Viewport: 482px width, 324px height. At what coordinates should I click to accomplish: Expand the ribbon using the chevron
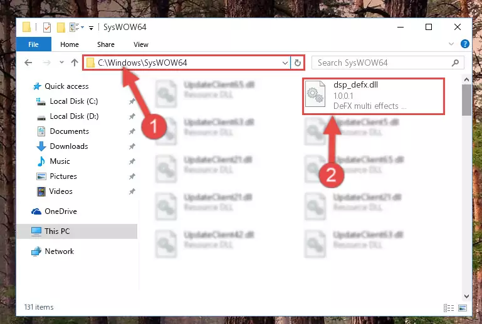451,44
